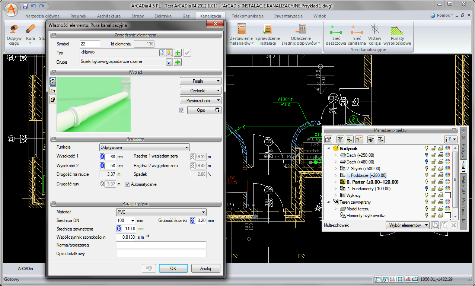Toggle checkbox next to Opis button
Screen dimensions: 475x286
click(182, 110)
